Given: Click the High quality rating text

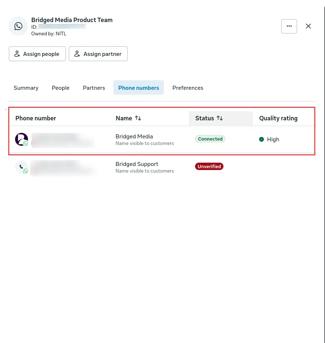Looking at the screenshot, I should coord(273,139).
